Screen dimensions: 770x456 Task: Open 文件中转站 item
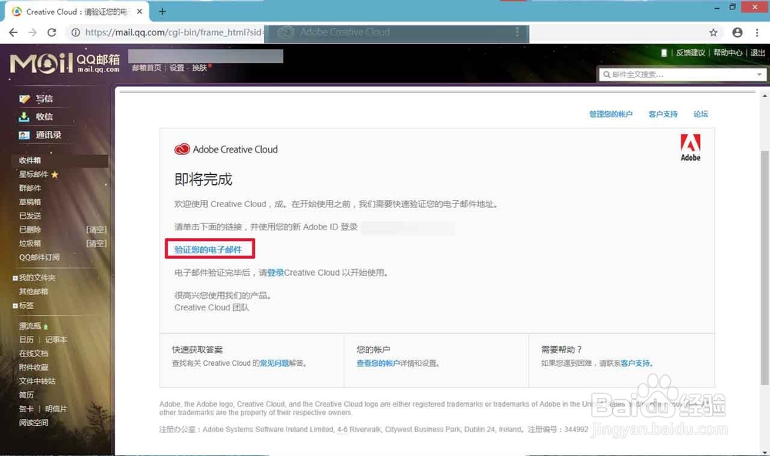pyautogui.click(x=37, y=381)
